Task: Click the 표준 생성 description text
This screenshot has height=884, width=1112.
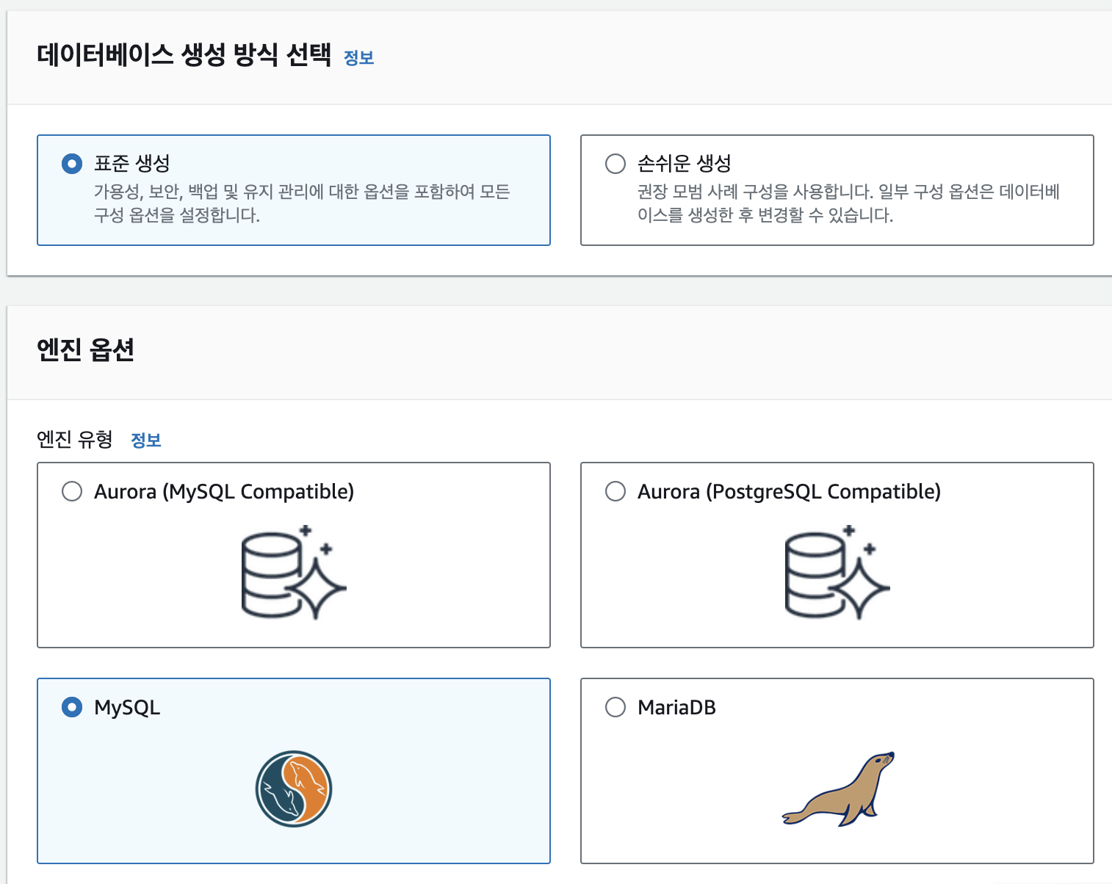Action: click(x=302, y=203)
